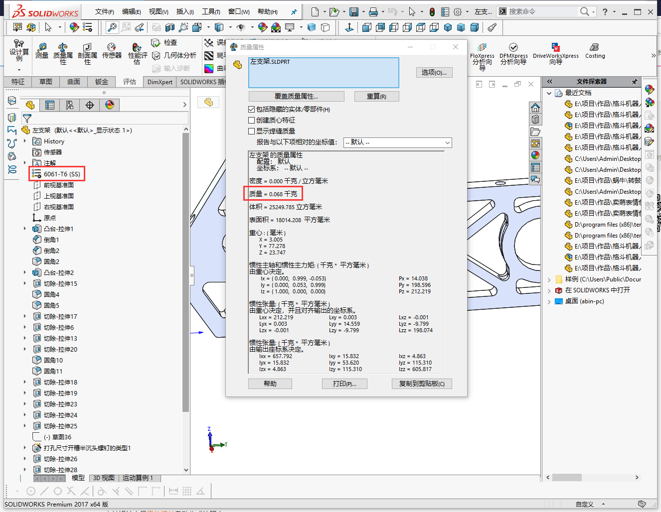Launch the Costing tool
This screenshot has height=512, width=661.
(x=595, y=51)
